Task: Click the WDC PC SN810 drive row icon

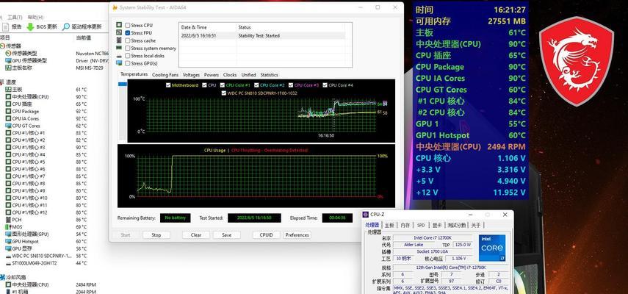Action: click(8, 256)
